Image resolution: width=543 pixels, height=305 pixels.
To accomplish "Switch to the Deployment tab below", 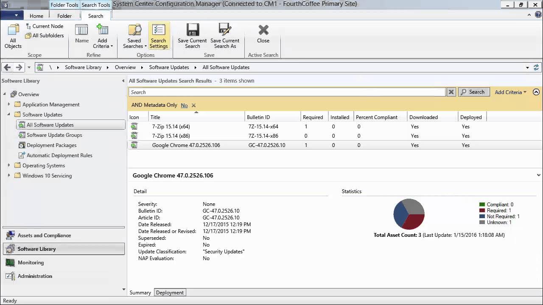I will pos(170,293).
